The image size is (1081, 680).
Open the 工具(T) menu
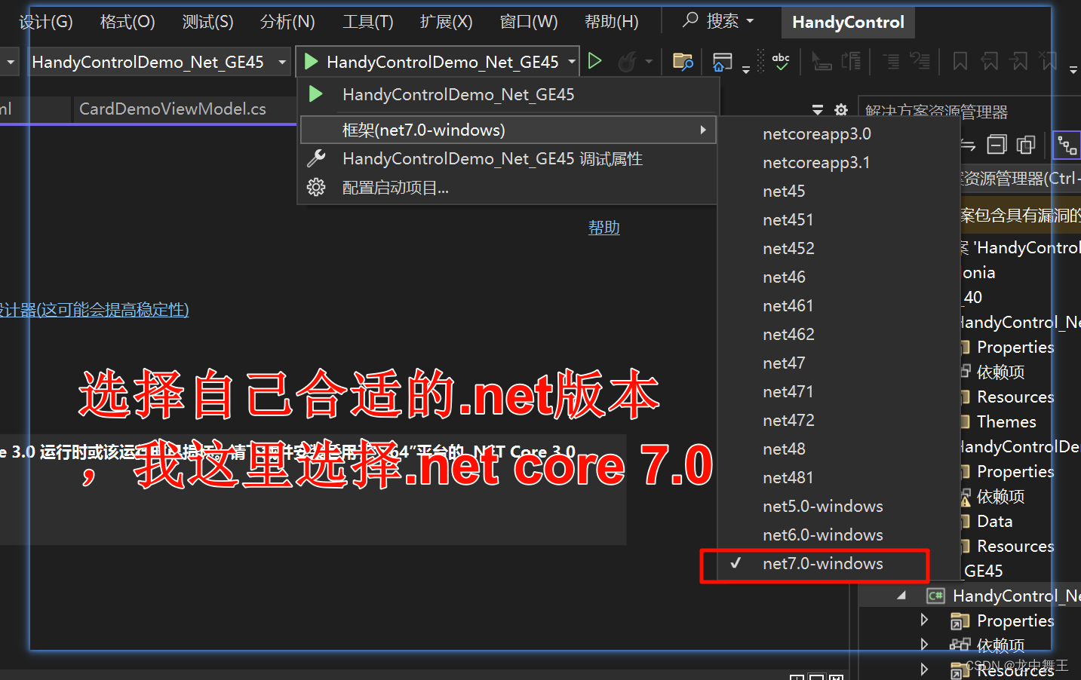pos(368,22)
